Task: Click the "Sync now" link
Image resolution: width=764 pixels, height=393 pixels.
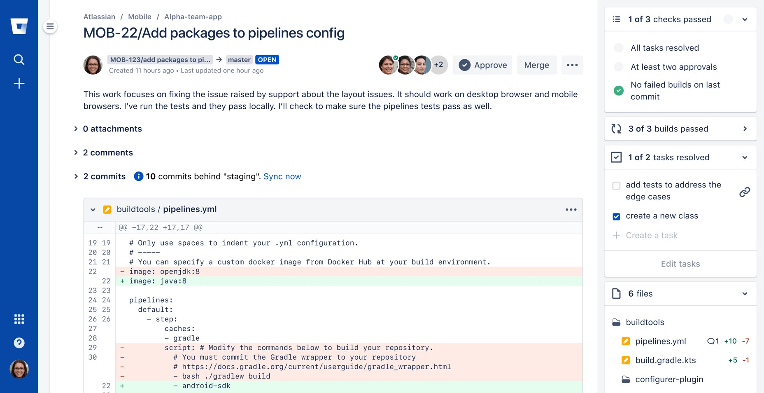Action: (x=282, y=176)
